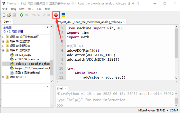Switch to the Shell tab
Screen dimensions: 180x113
60,88
